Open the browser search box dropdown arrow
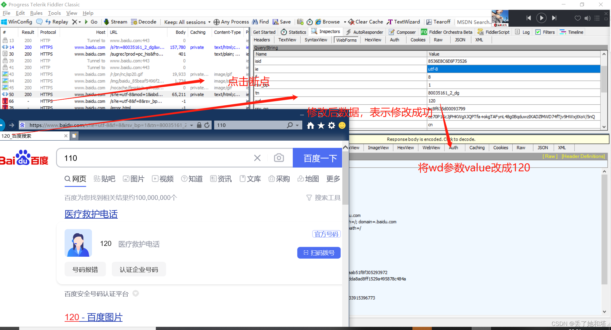Image resolution: width=611 pixels, height=330 pixels. pyautogui.click(x=297, y=125)
